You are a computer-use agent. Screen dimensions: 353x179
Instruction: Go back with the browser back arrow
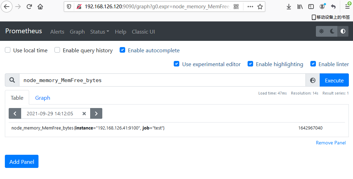click(7, 7)
